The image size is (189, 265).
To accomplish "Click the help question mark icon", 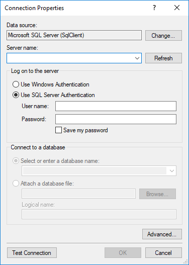I will point(154,8).
